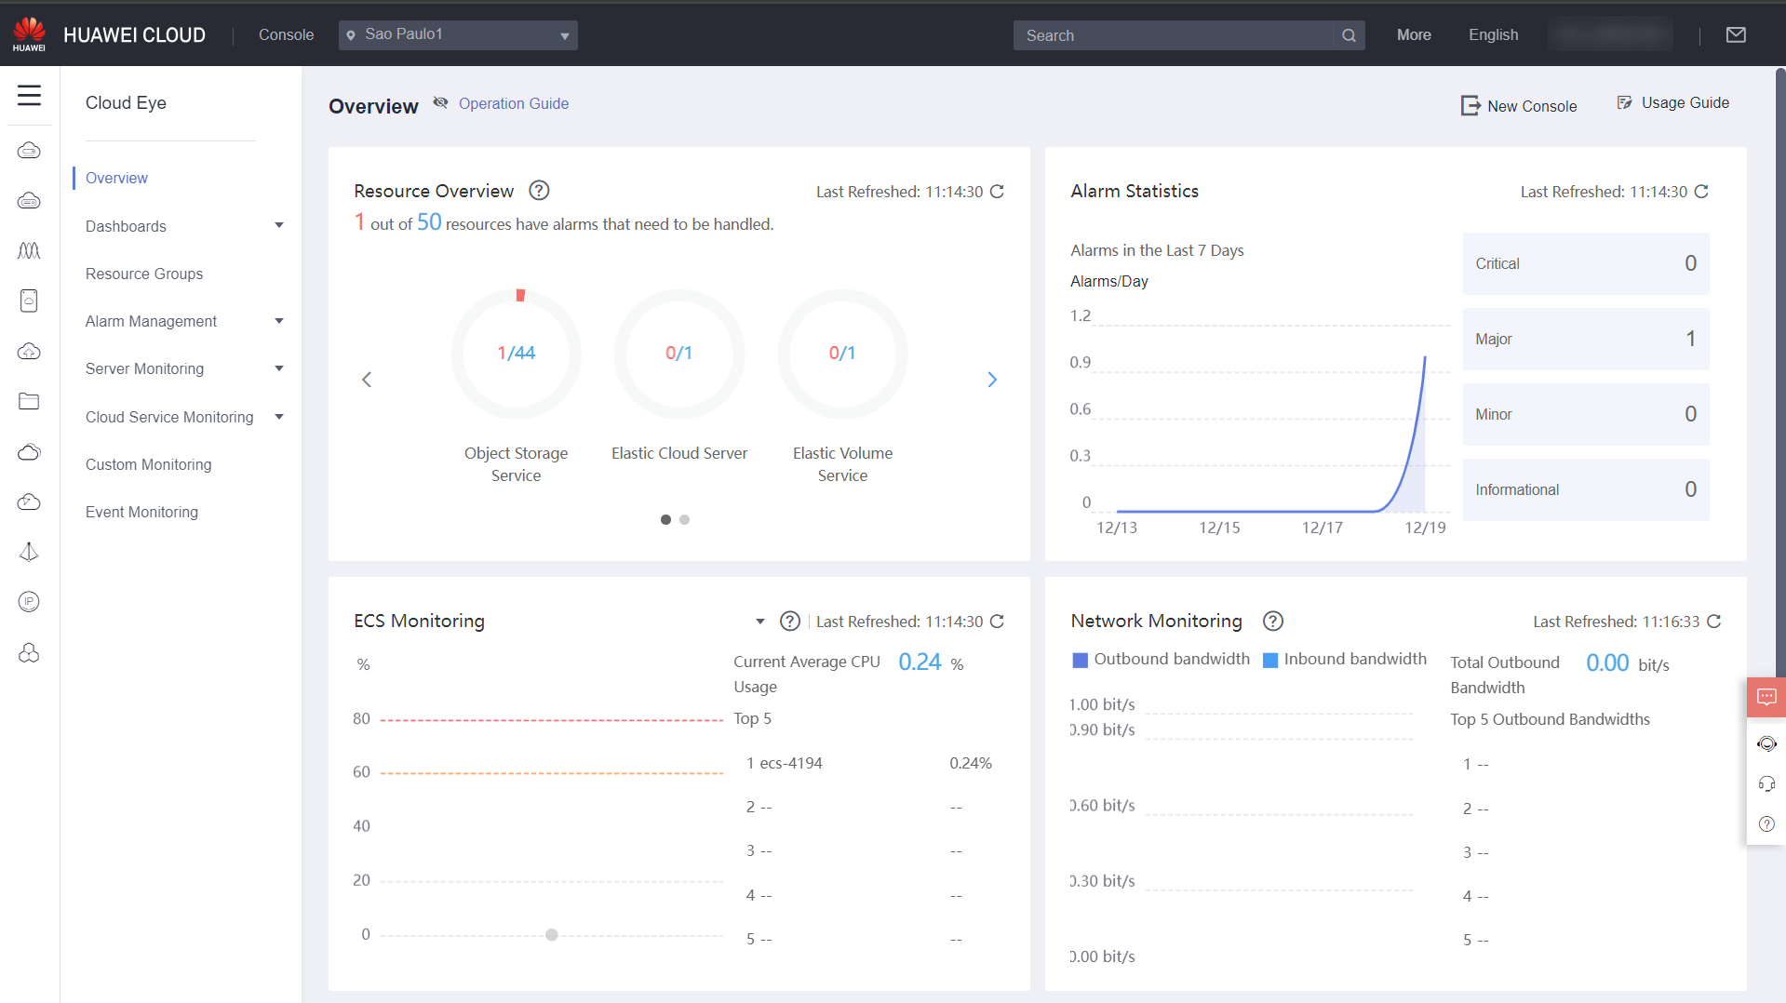
Task: Click the search magnifier icon
Action: pyautogui.click(x=1349, y=35)
